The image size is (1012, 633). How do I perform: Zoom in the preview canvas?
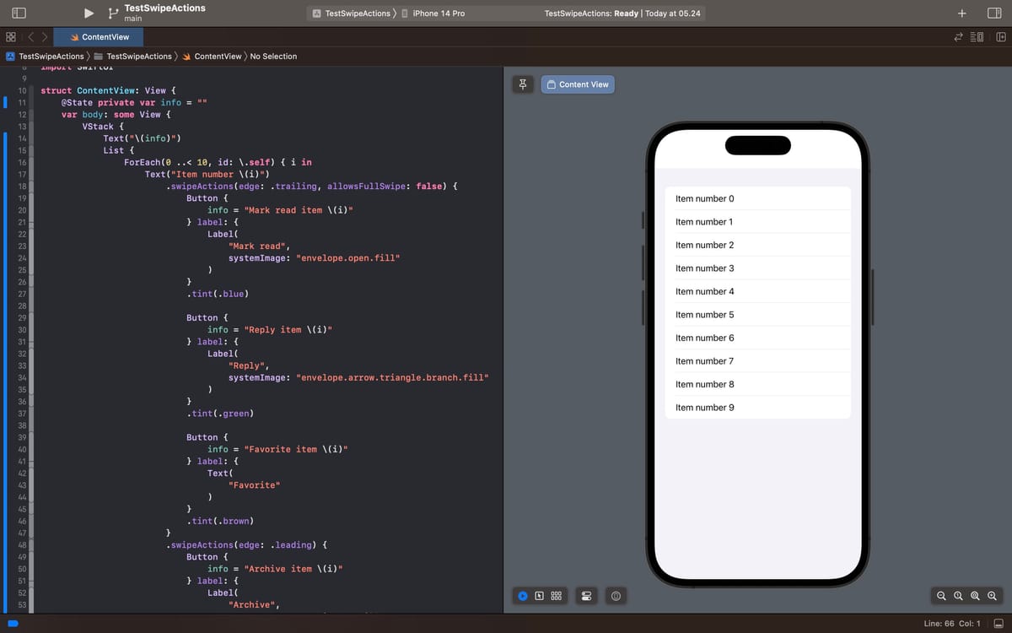(992, 596)
